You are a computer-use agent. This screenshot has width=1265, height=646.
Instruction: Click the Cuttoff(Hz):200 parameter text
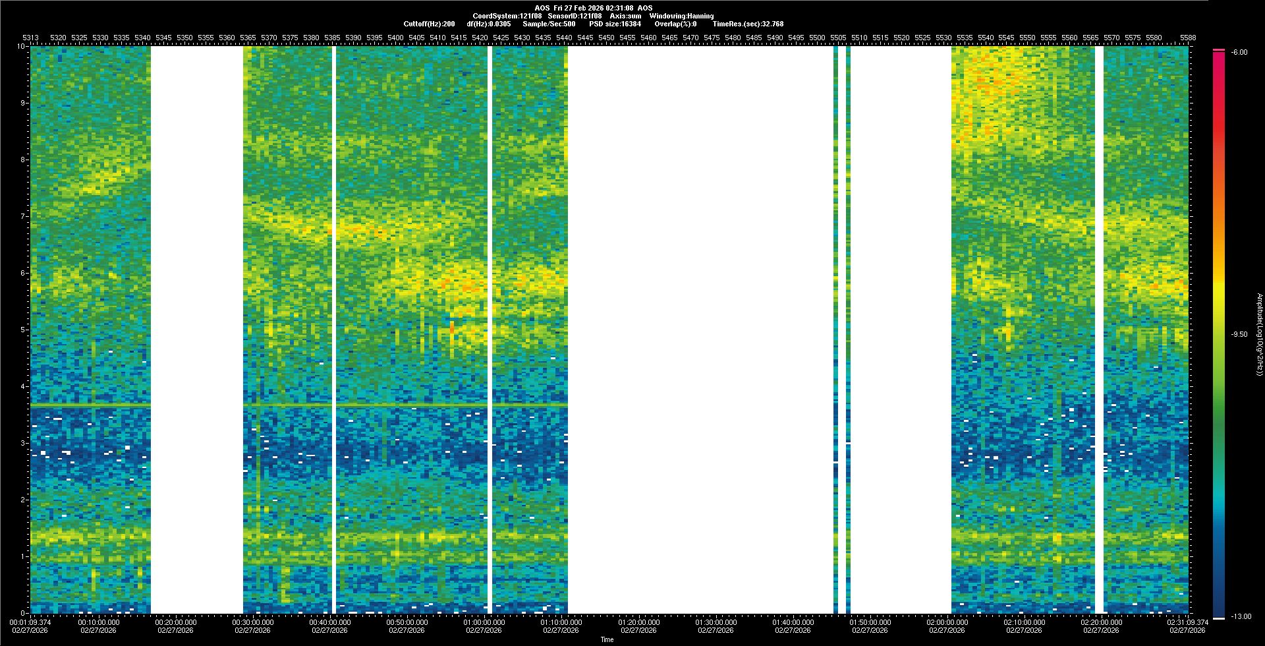point(429,24)
